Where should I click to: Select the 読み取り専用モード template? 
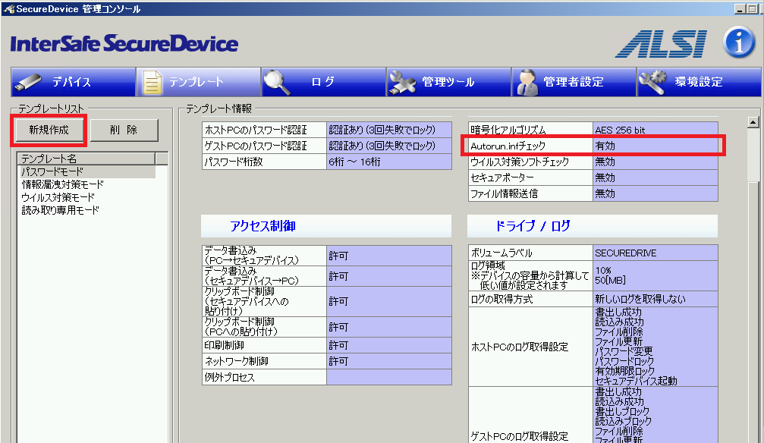click(61, 210)
